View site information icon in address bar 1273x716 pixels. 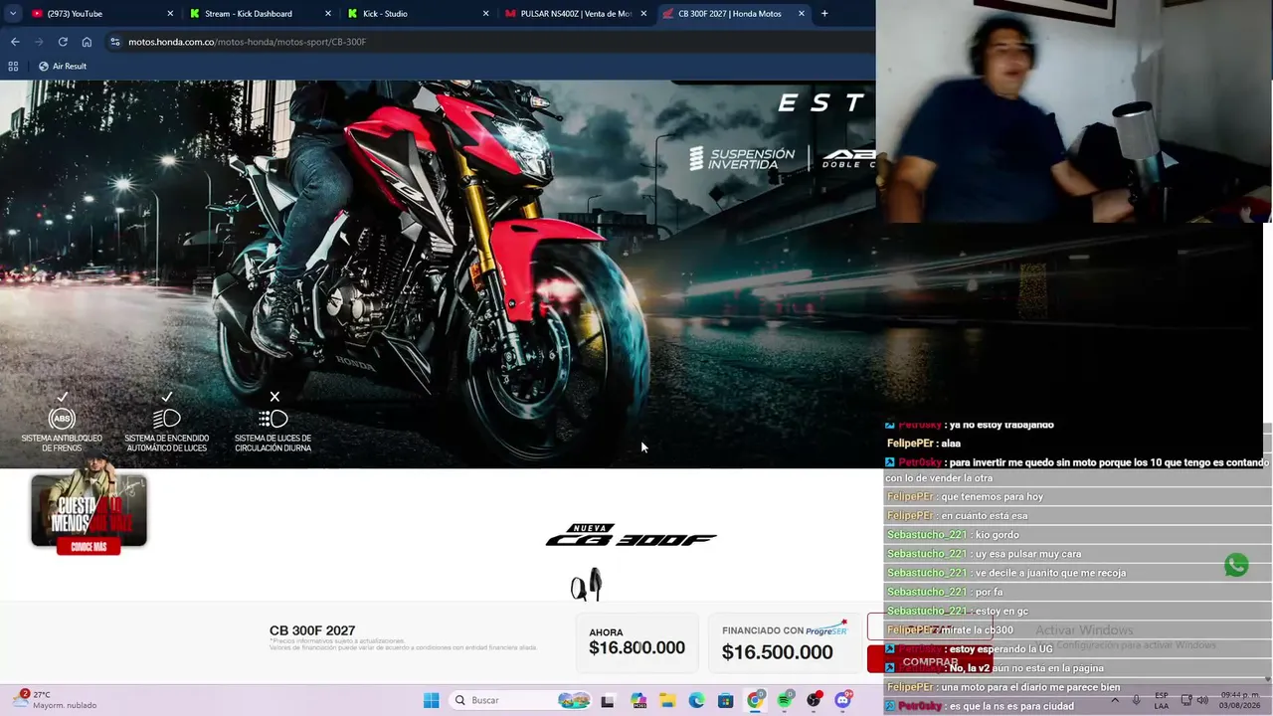tap(115, 42)
